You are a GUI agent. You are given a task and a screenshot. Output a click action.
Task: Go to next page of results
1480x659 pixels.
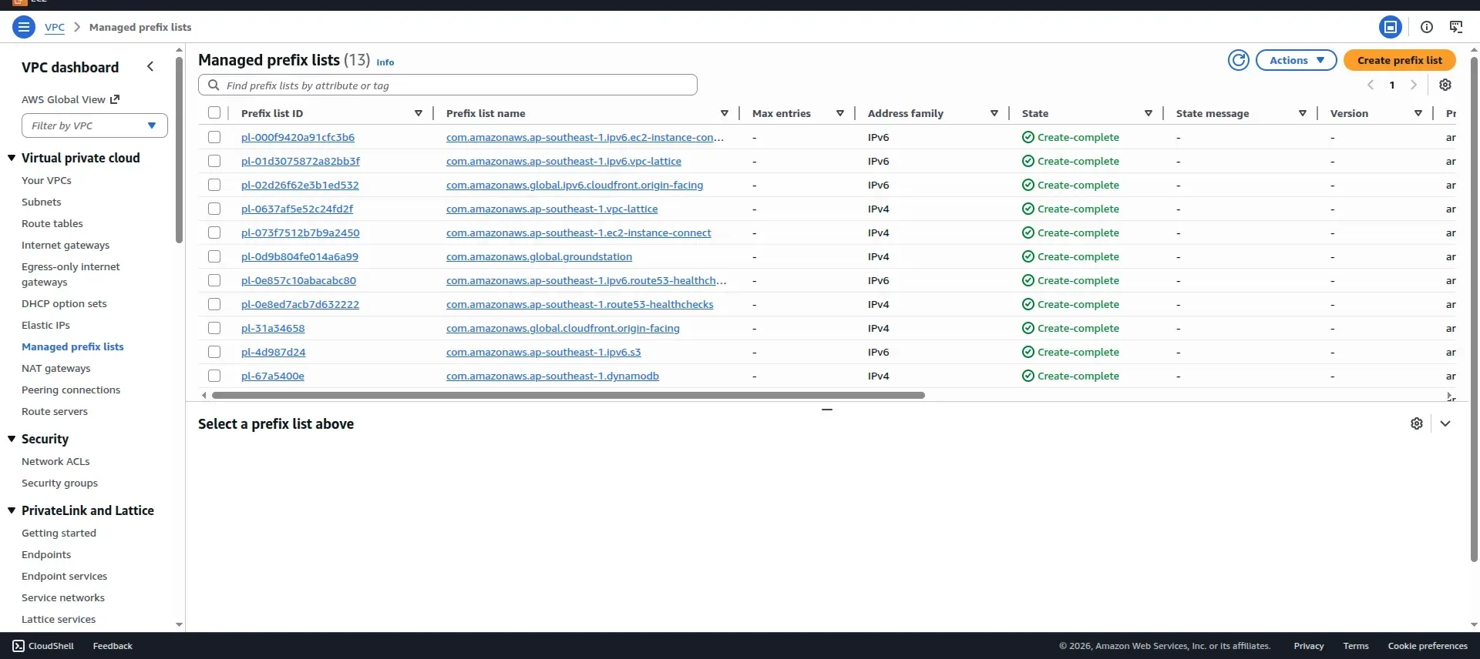click(x=1414, y=85)
